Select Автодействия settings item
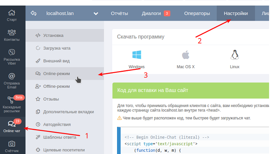 tap(65, 125)
